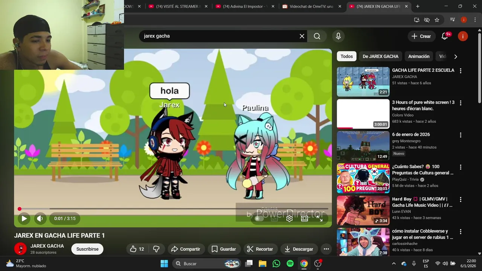Image resolution: width=482 pixels, height=271 pixels.
Task: Close the 'Adivina El Impostor' tab
Action: pyautogui.click(x=273, y=6)
